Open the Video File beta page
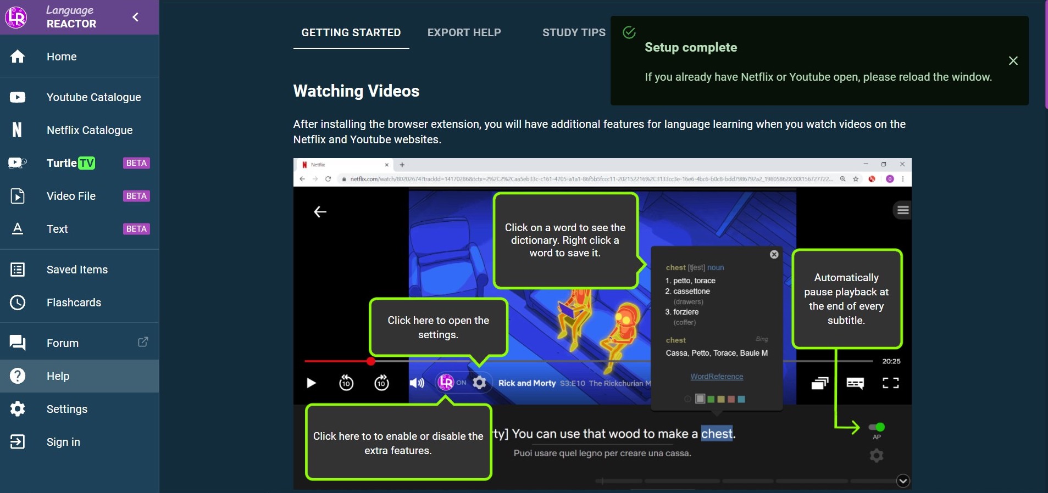Image resolution: width=1048 pixels, height=493 pixels. 71,196
